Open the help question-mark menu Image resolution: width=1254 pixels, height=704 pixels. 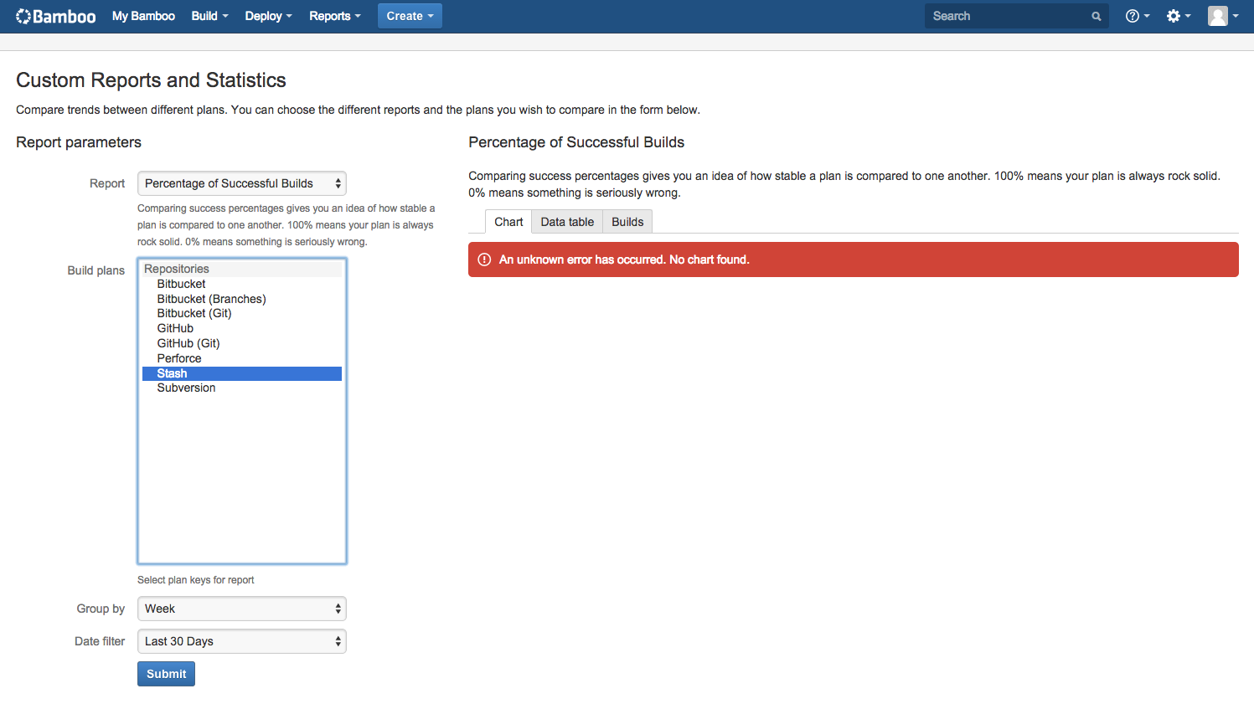point(1138,16)
